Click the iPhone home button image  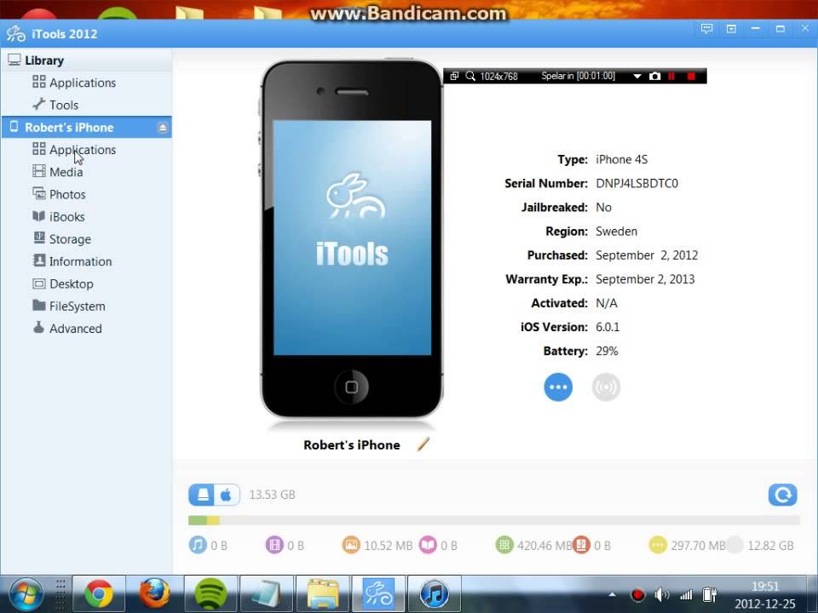[352, 387]
